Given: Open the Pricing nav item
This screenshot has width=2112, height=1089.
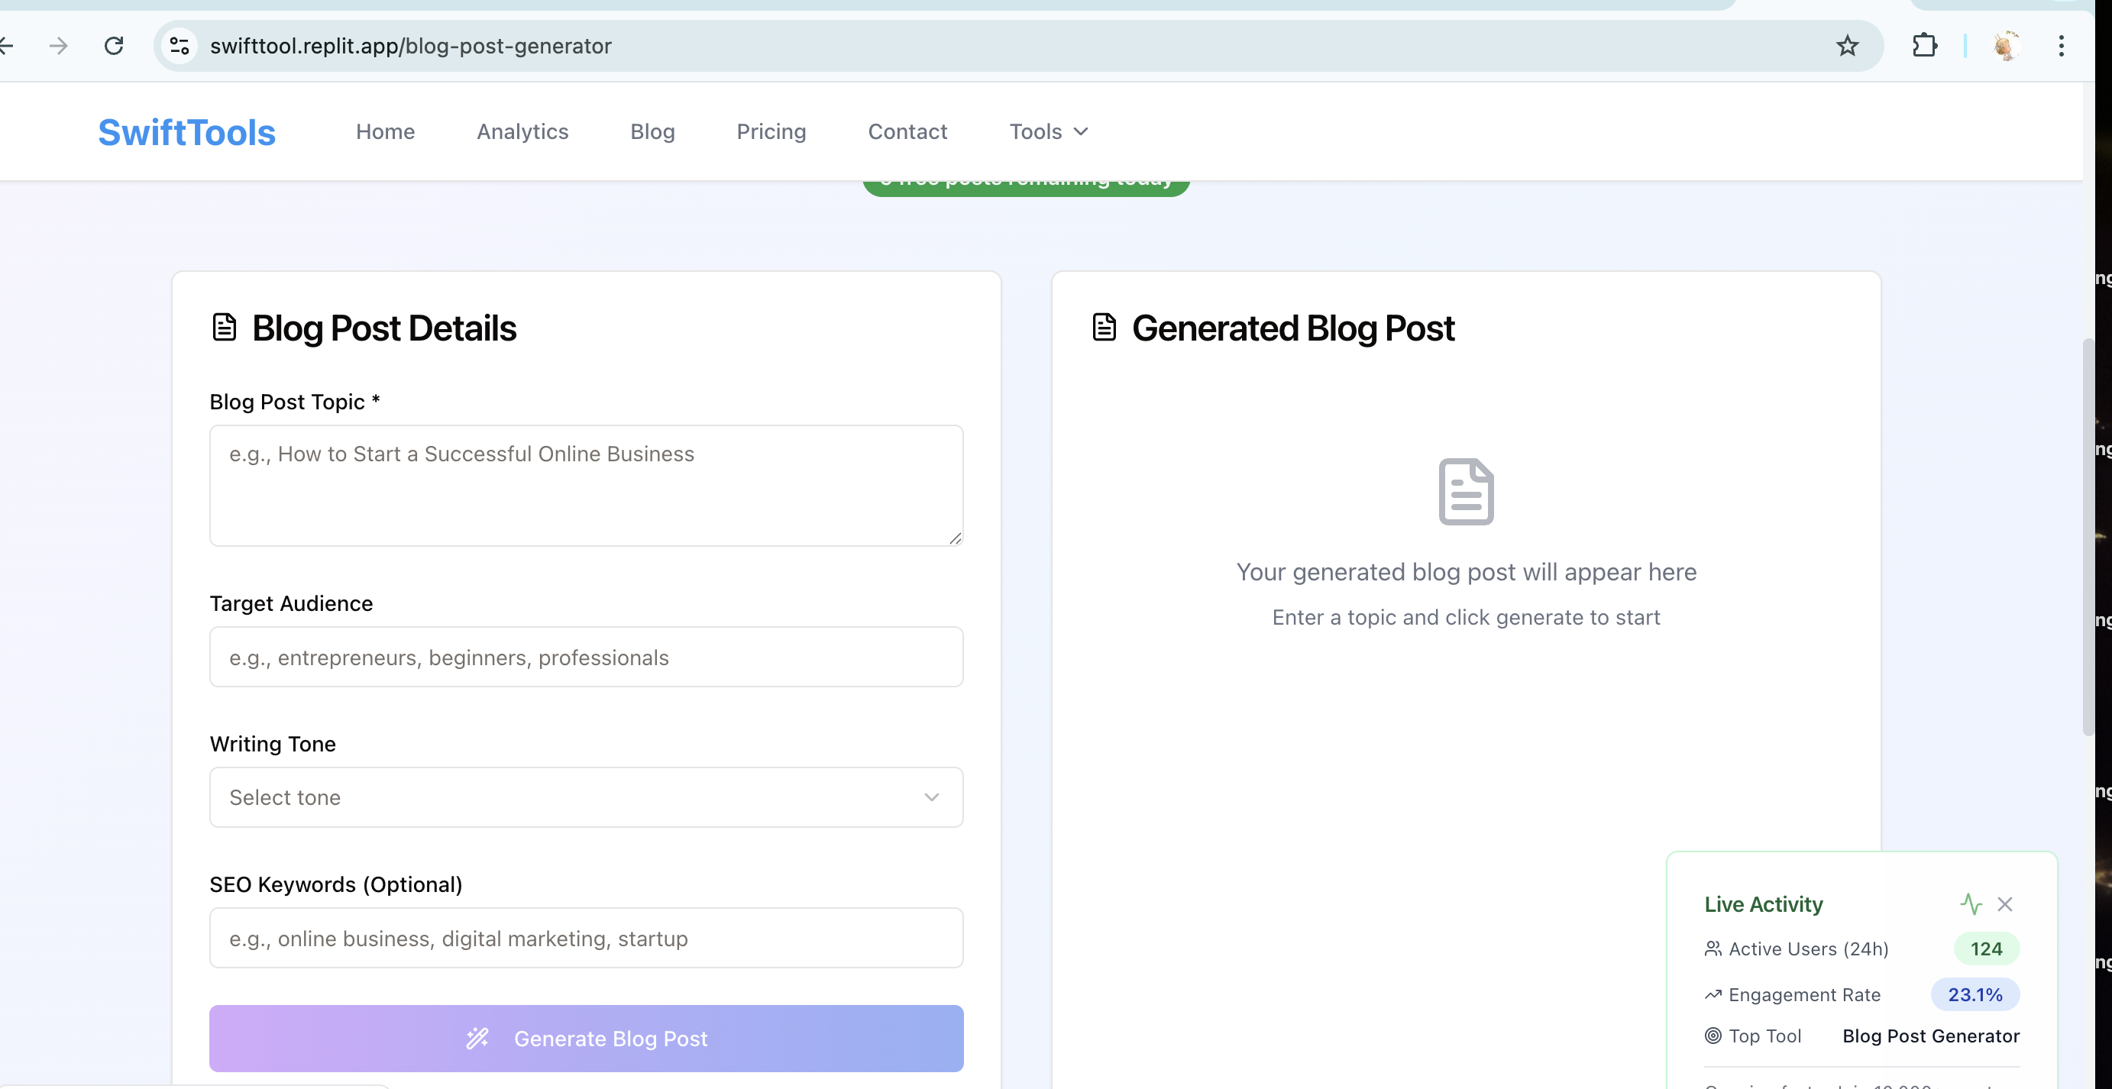Looking at the screenshot, I should (x=771, y=132).
